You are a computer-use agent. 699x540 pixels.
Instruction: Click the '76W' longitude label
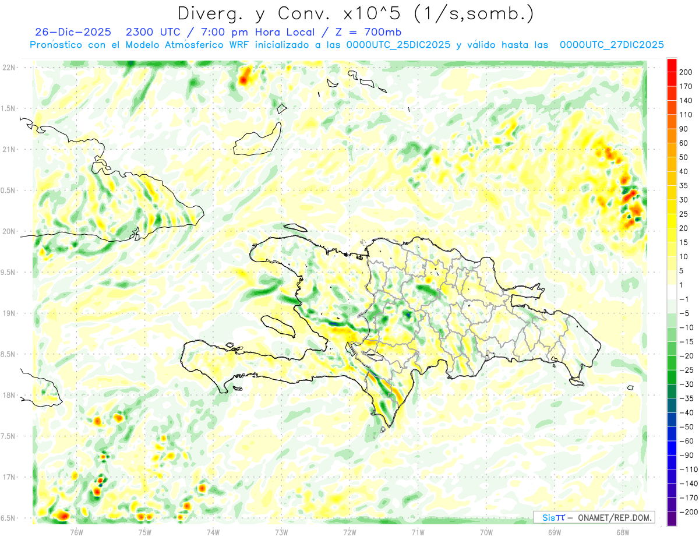point(76,532)
